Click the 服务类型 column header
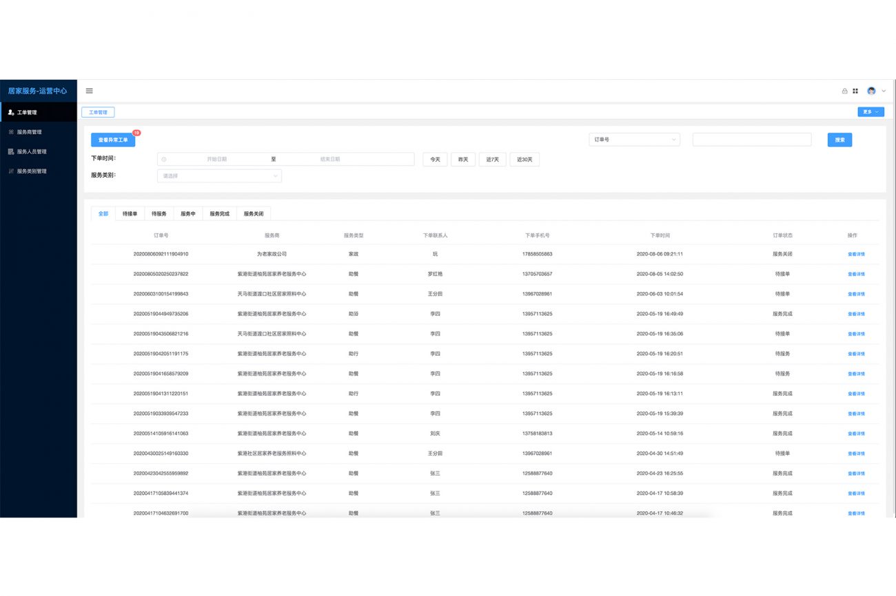Image resolution: width=896 pixels, height=596 pixels. point(354,235)
